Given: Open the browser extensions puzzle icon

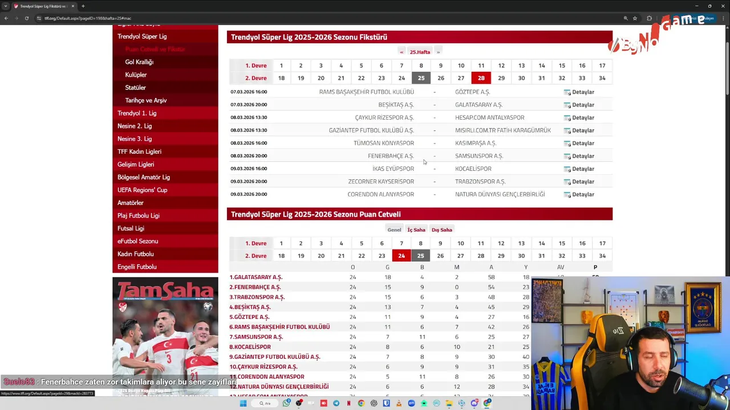Looking at the screenshot, I should pyautogui.click(x=649, y=18).
